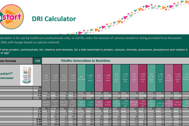
Task: Select the 'om formula' label cell
Action: point(16,61)
